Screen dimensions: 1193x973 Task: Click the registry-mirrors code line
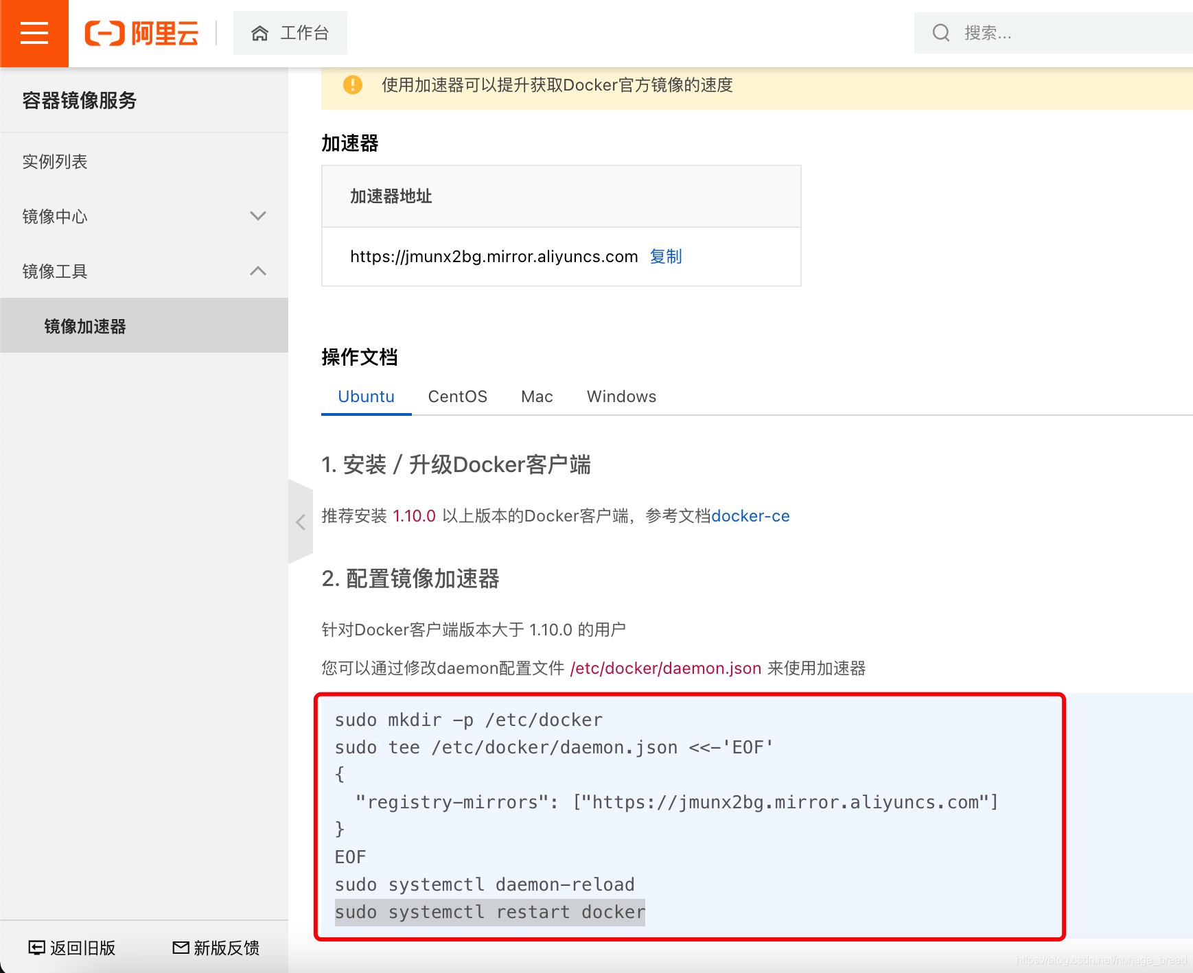coord(677,802)
